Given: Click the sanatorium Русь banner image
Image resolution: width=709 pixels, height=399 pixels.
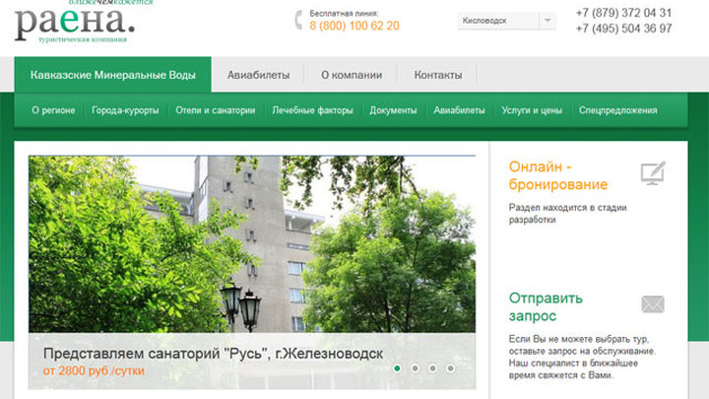Looking at the screenshot, I should click(x=251, y=246).
